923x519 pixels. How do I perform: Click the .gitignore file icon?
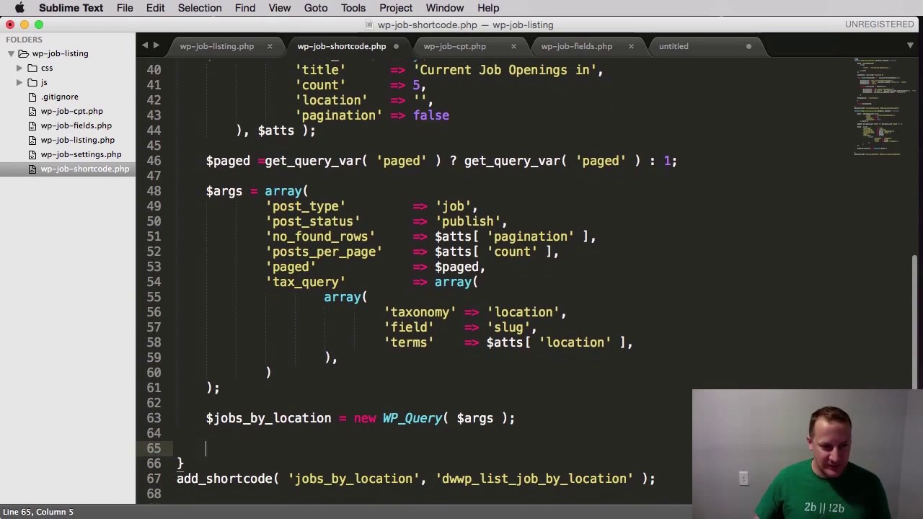[x=32, y=97]
